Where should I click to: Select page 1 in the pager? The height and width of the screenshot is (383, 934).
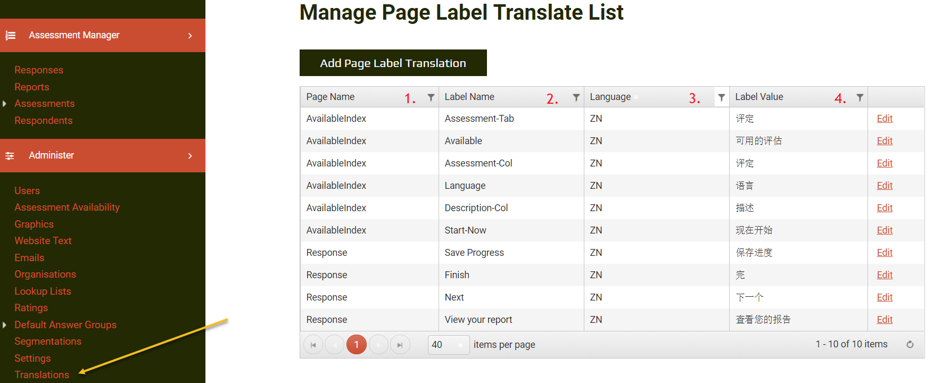(357, 345)
